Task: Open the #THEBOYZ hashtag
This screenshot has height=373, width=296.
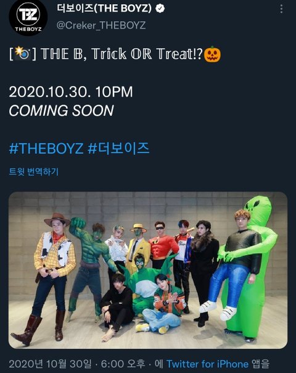Action: point(46,148)
